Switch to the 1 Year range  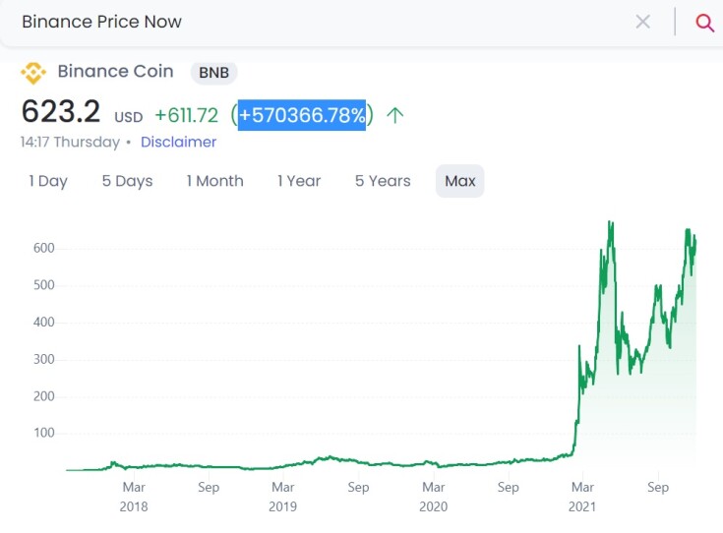point(299,181)
